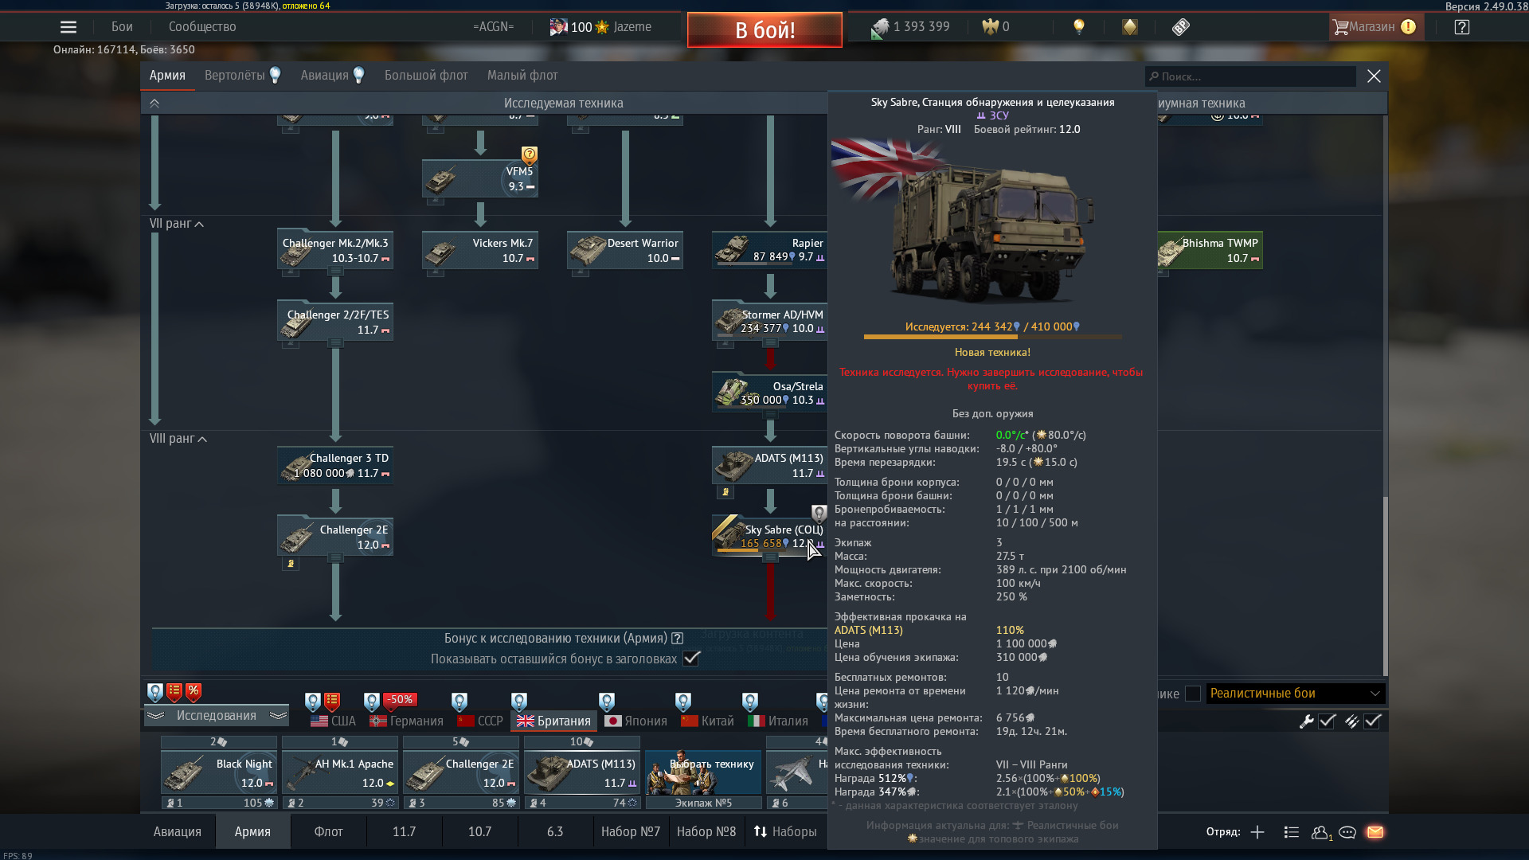The height and width of the screenshot is (860, 1529).
Task: Open the contacts friends list icon
Action: coord(1320,832)
